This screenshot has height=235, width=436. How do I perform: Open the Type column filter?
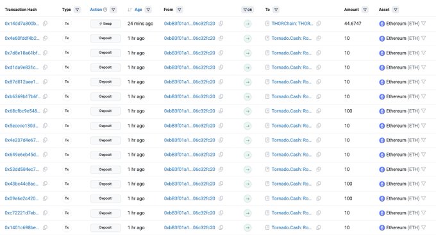click(77, 10)
